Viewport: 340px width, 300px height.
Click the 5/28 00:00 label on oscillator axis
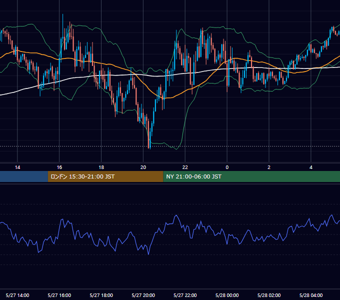[227, 295]
